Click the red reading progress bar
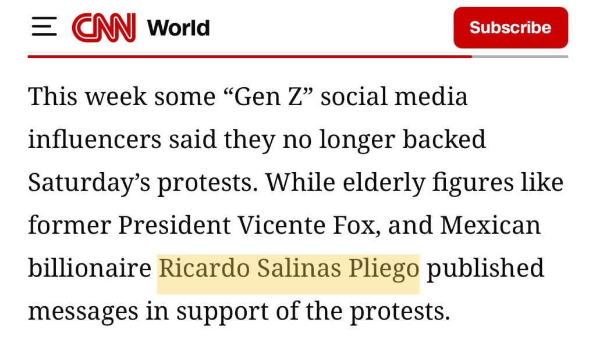Screen dimensions: 596x351 point(249,56)
